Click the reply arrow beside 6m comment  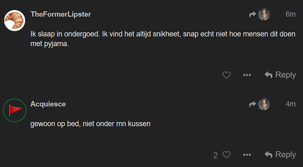coord(252,14)
